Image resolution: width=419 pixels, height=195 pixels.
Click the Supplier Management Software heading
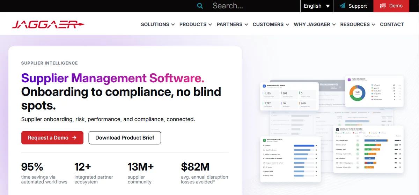[113, 77]
